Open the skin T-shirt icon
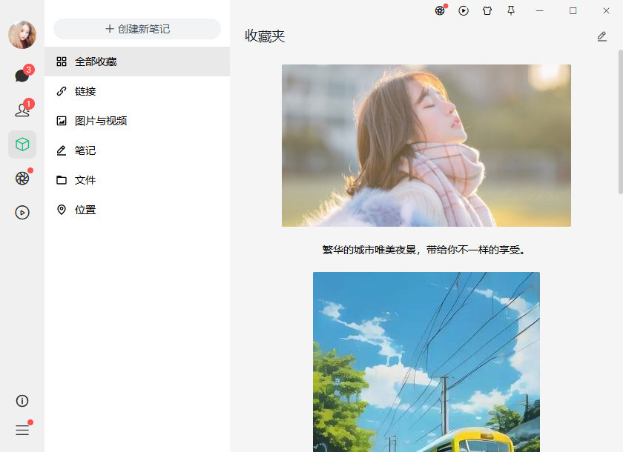 [x=487, y=10]
